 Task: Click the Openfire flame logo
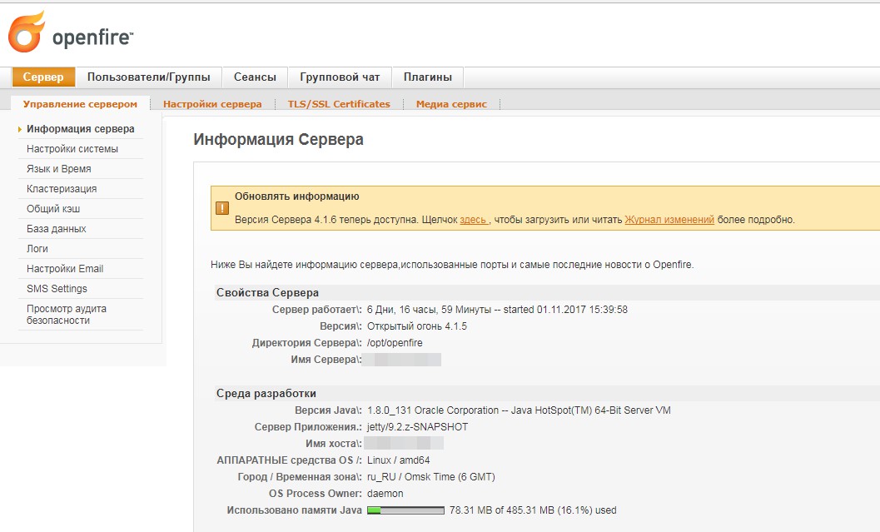pos(27,32)
